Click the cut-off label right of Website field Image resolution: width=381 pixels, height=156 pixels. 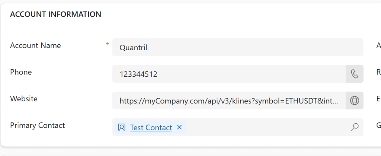(378, 99)
